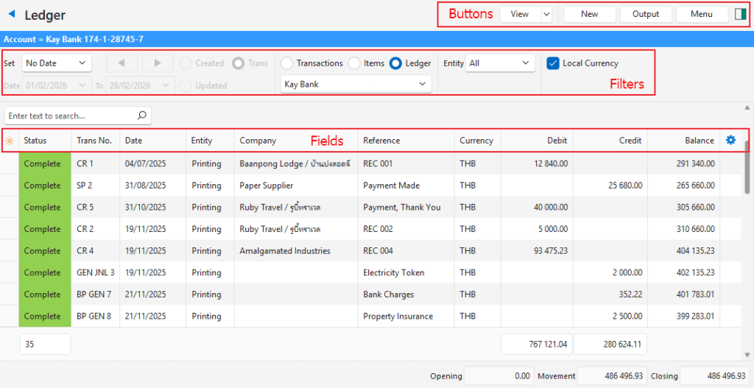Open the Date from 01/02/2026 dropdown
The width and height of the screenshot is (754, 388).
[57, 85]
